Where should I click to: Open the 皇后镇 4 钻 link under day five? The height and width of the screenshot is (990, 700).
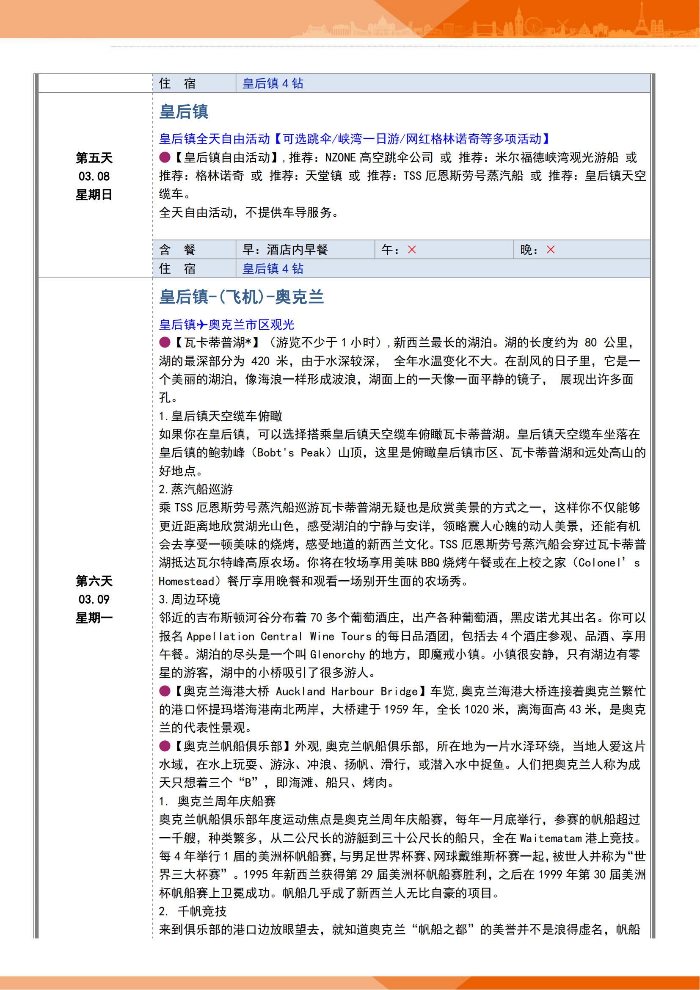tap(273, 269)
